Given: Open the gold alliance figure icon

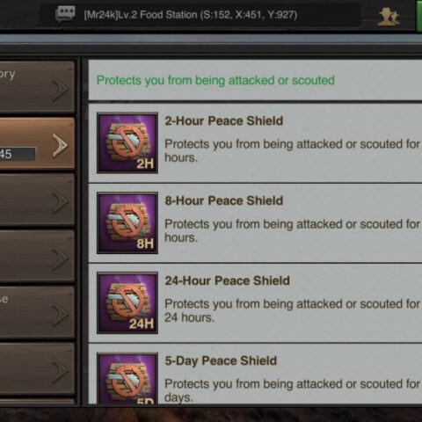Looking at the screenshot, I should click(389, 16).
